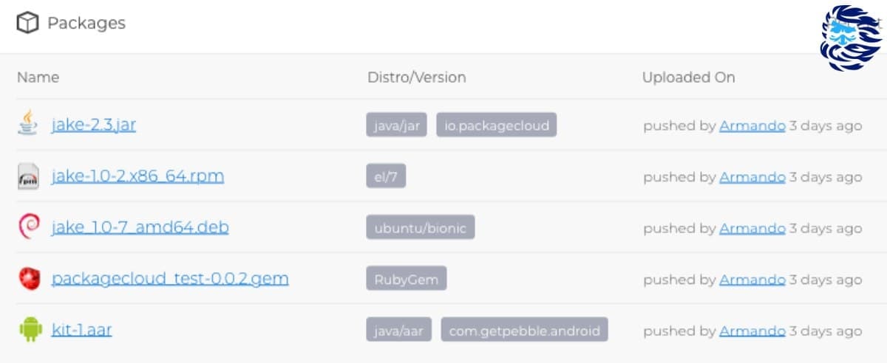Open packagecloud_test-0.0.2.gem link
The width and height of the screenshot is (887, 363).
170,279
